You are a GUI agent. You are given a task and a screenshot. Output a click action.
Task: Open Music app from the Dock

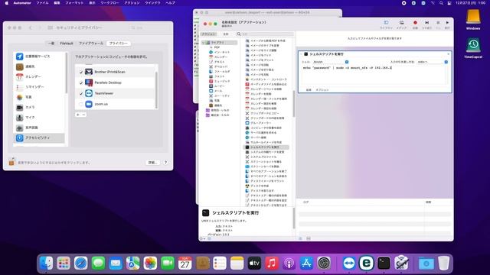point(272,264)
